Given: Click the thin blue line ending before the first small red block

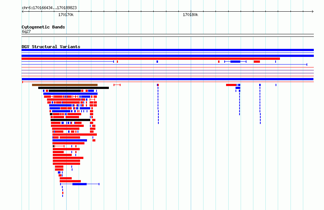Looking at the screenshot, I should pos(68,62).
